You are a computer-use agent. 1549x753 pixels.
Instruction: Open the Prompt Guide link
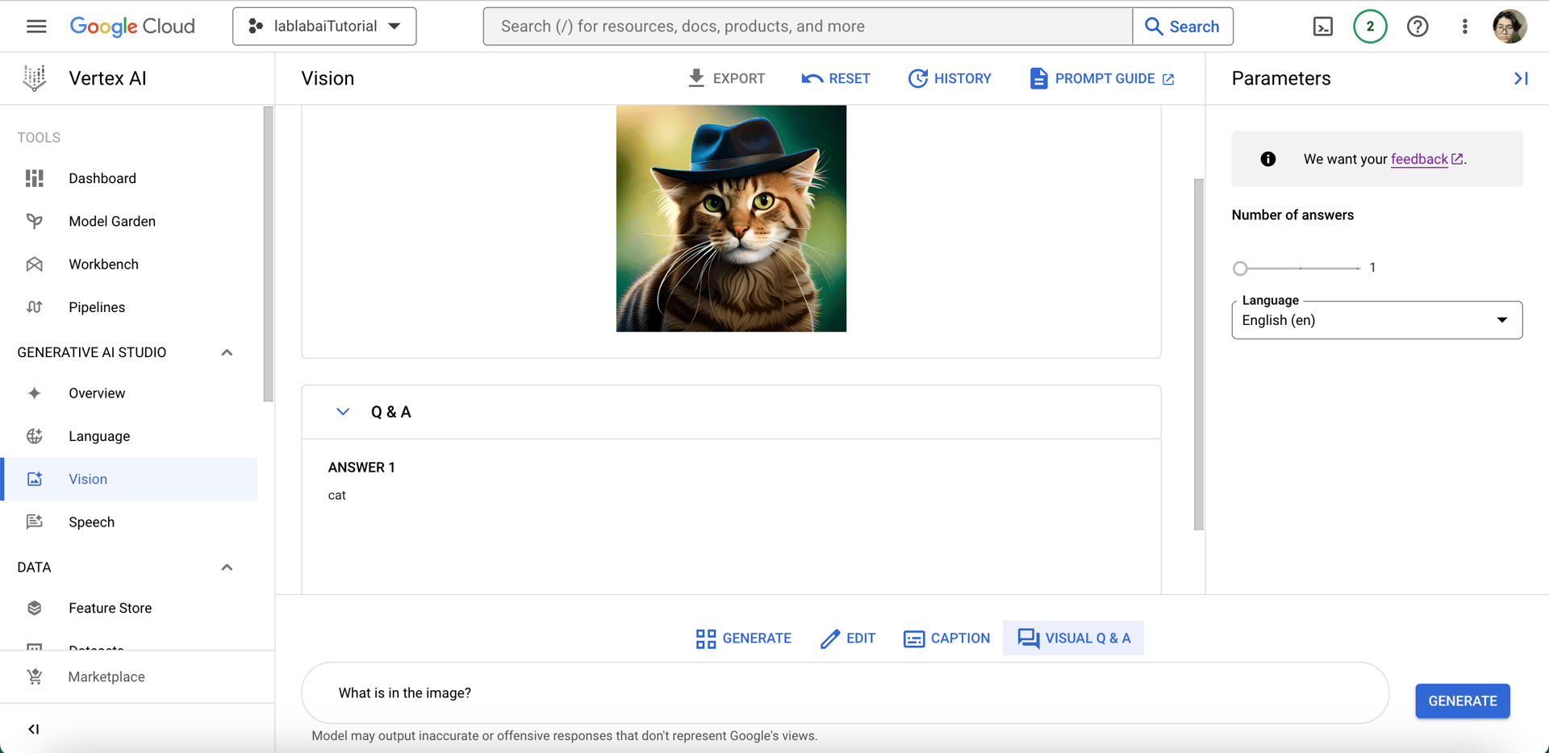(x=1102, y=78)
